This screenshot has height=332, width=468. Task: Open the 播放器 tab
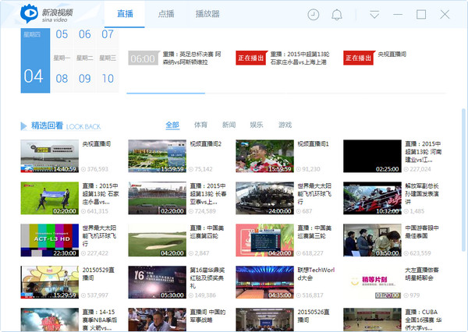[x=208, y=14]
